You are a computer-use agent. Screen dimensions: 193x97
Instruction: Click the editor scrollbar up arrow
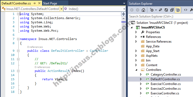click(x=123, y=19)
